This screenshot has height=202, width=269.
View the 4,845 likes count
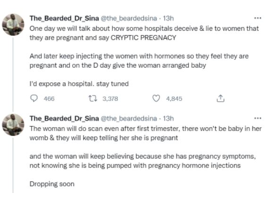coord(174,99)
